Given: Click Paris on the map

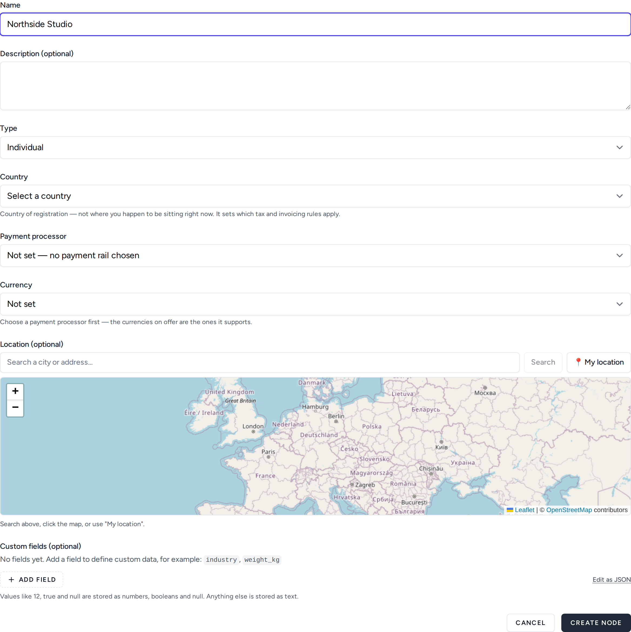Looking at the screenshot, I should click(268, 452).
